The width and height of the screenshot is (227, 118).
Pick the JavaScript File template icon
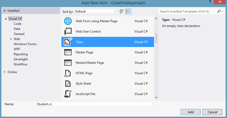(x=68, y=94)
